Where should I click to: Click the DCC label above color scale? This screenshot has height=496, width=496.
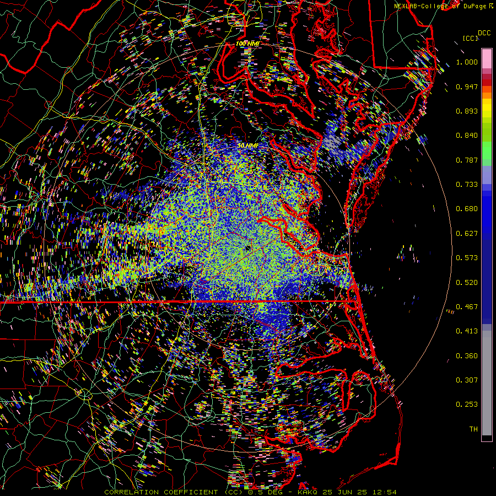coord(484,33)
